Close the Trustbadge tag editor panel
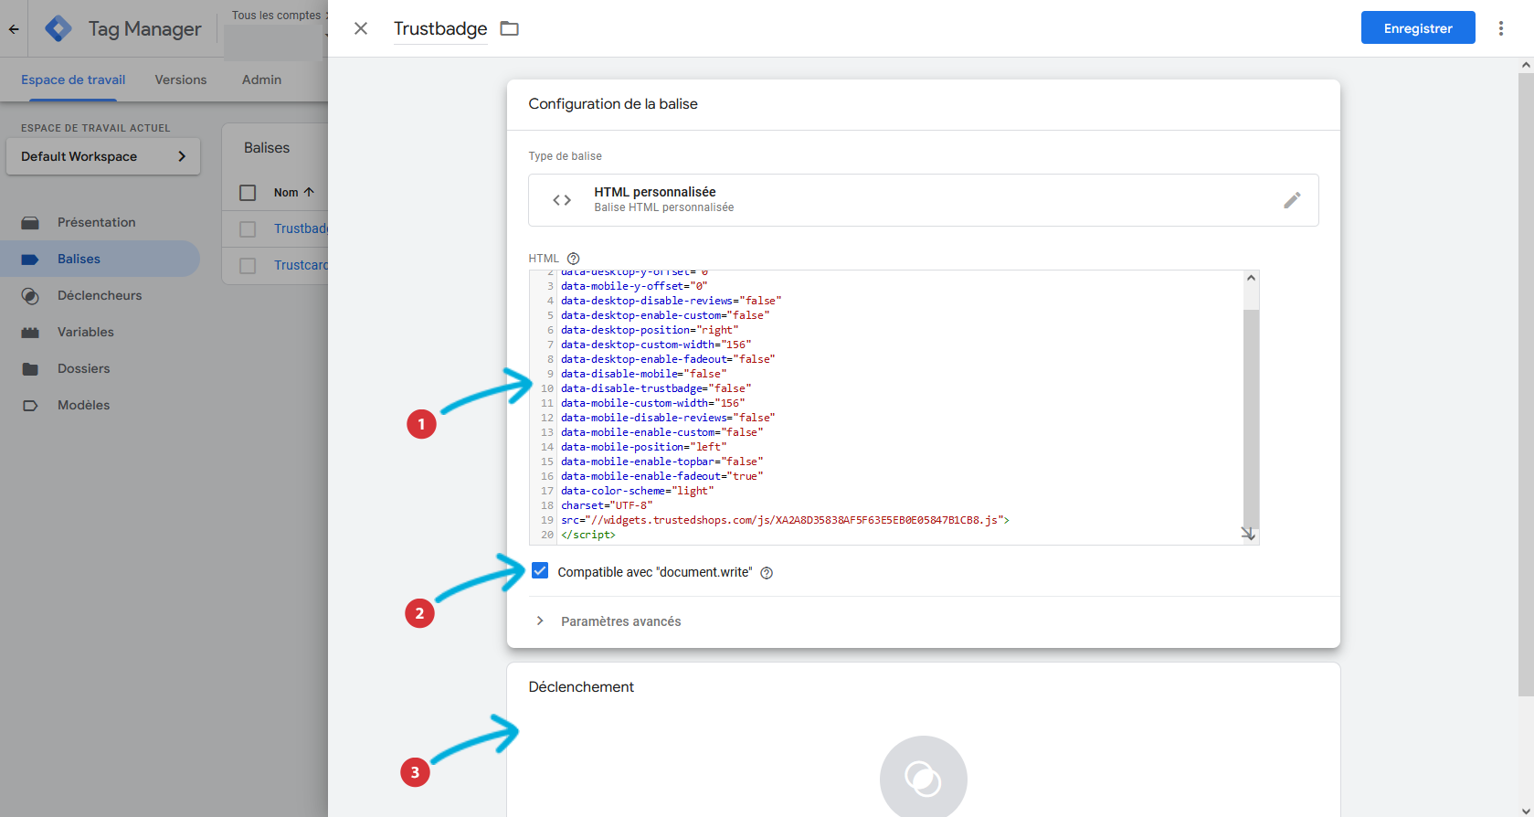The image size is (1534, 817). pyautogui.click(x=361, y=28)
